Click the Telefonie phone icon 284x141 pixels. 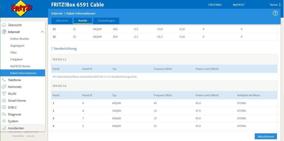(x=4, y=80)
